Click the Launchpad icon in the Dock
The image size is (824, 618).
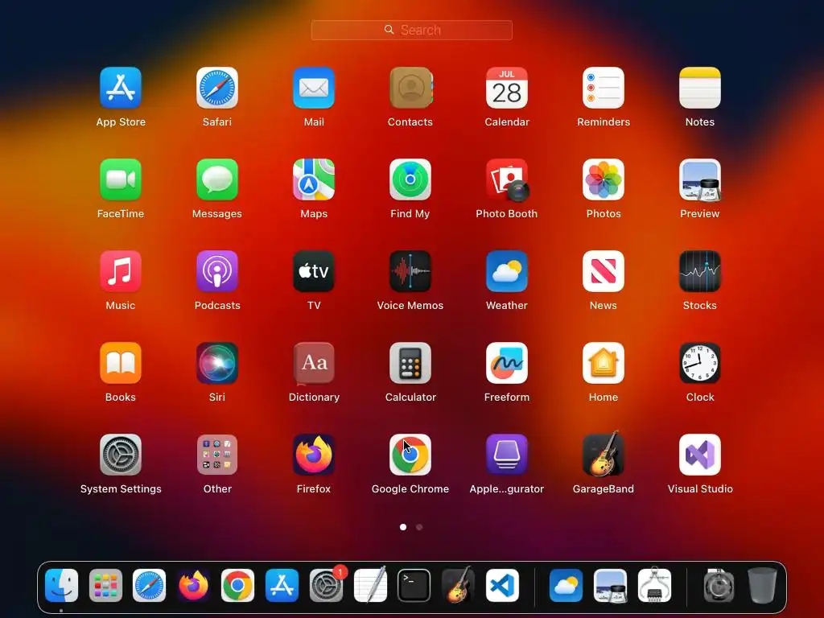tap(105, 586)
